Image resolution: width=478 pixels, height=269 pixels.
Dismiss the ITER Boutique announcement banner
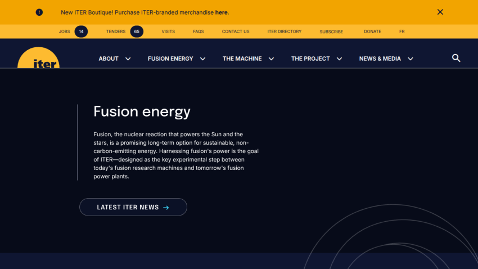[440, 12]
